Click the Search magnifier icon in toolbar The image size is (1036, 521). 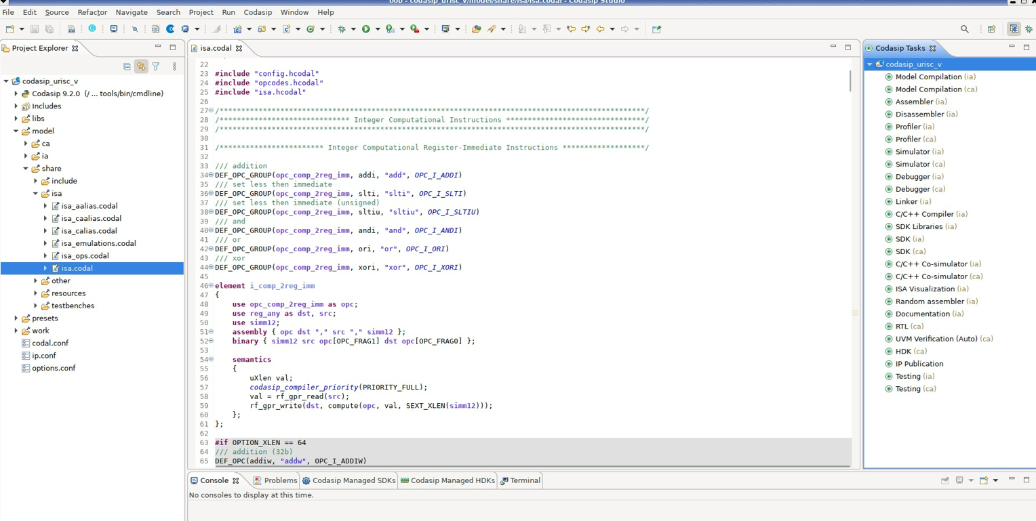point(965,29)
